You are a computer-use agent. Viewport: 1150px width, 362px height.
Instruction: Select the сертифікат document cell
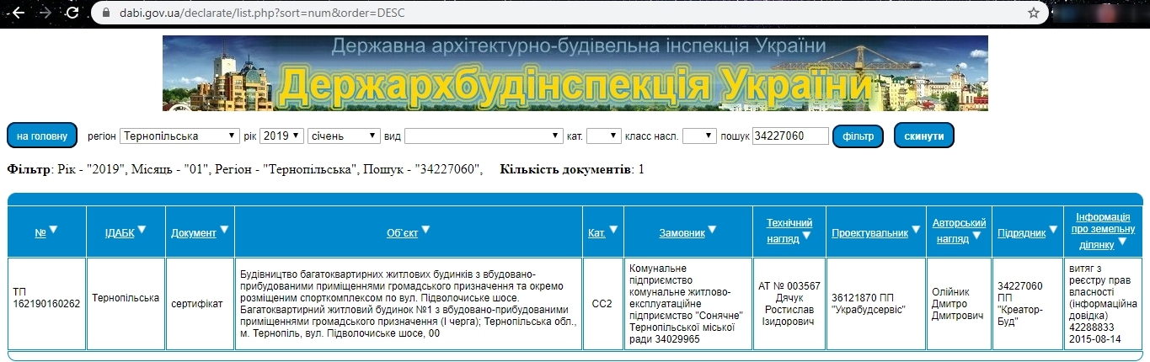click(200, 304)
